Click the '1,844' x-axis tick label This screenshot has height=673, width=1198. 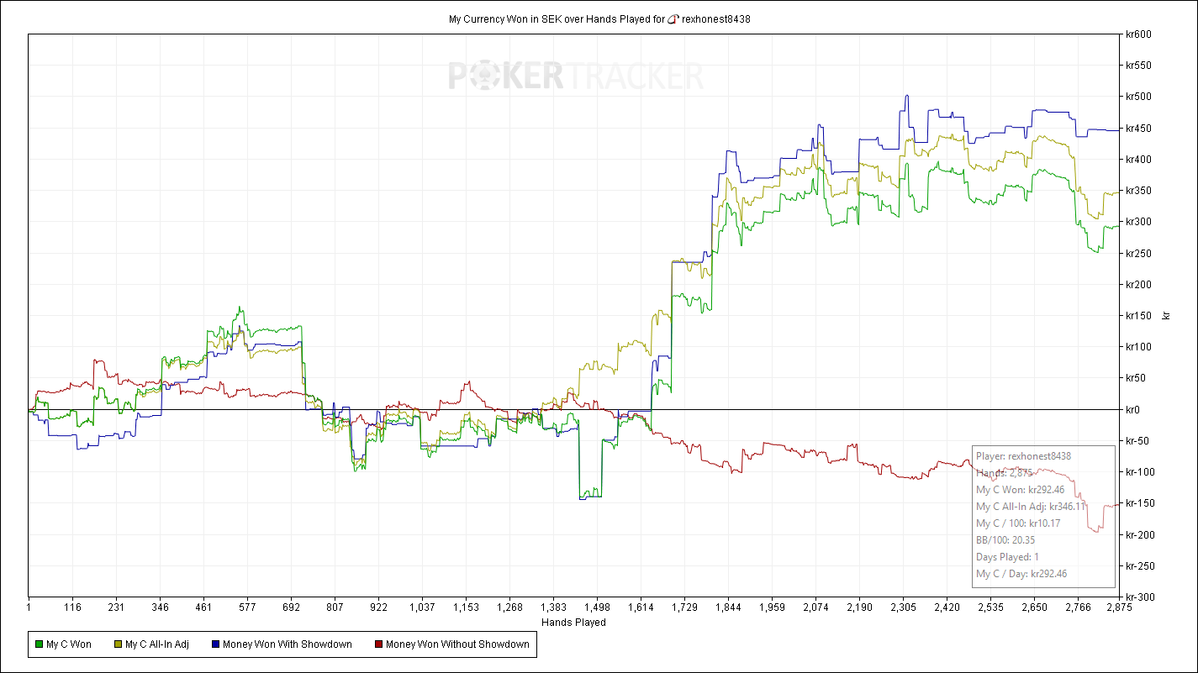coord(728,607)
